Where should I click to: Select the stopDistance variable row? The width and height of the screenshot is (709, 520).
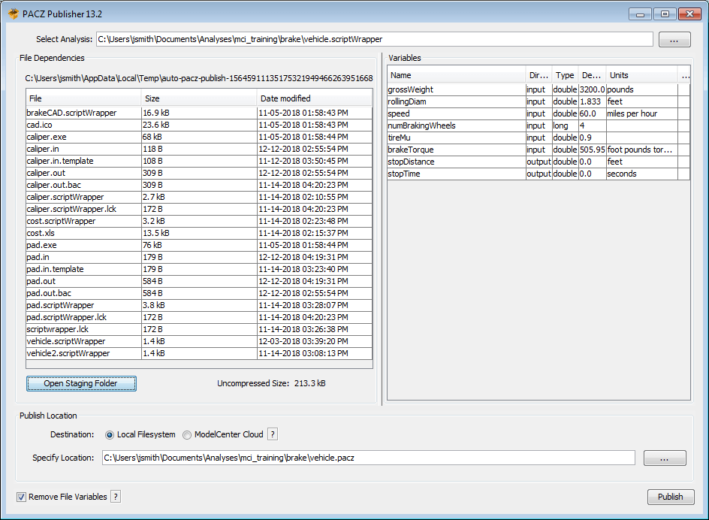pyautogui.click(x=539, y=162)
